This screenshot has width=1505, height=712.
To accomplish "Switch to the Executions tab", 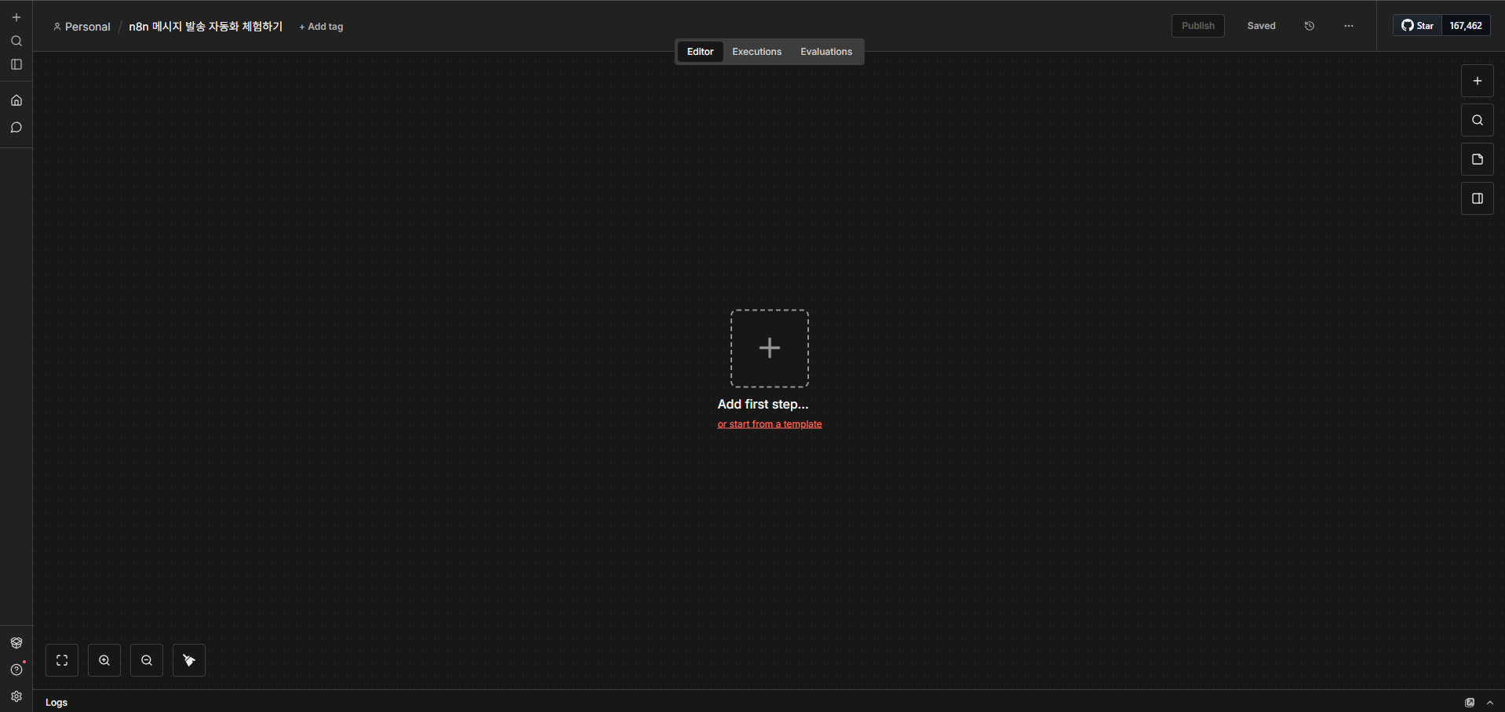I will (756, 52).
